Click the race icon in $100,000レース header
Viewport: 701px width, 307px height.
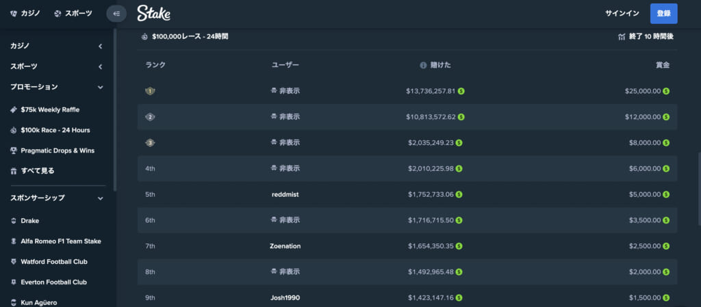144,37
